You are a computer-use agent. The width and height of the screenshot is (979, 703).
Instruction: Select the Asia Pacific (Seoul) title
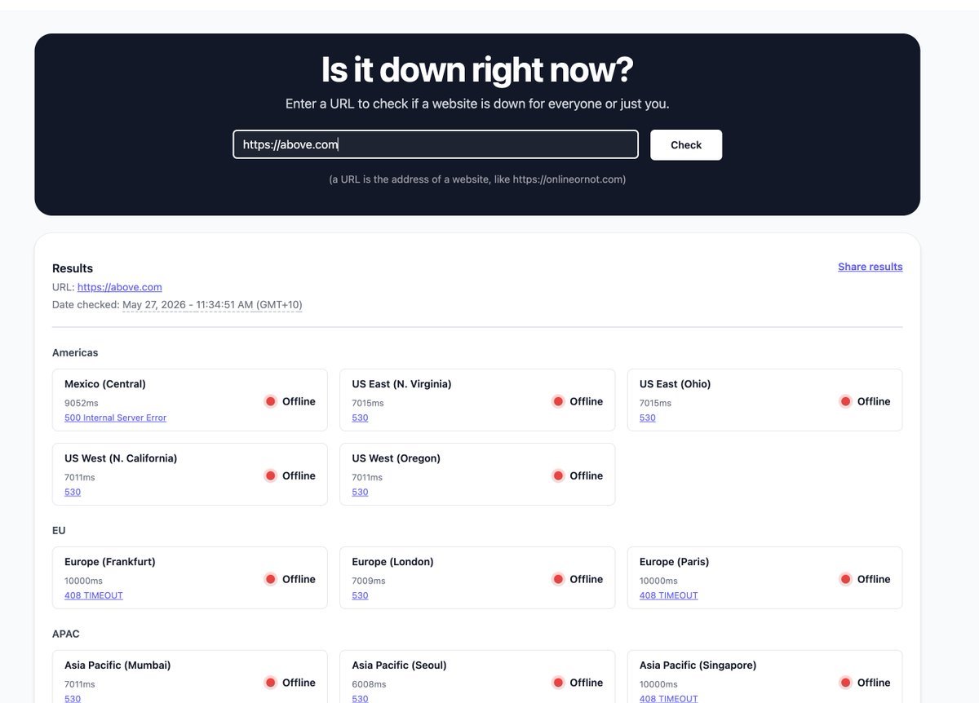(x=399, y=665)
